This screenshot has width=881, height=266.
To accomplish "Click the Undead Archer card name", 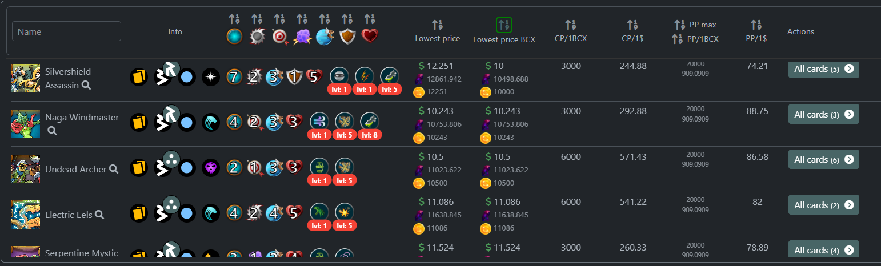I will [76, 169].
